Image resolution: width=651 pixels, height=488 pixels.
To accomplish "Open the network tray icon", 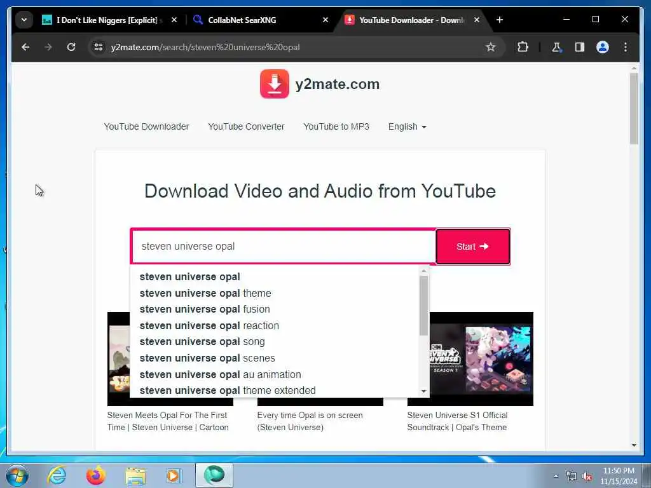I will [x=572, y=476].
